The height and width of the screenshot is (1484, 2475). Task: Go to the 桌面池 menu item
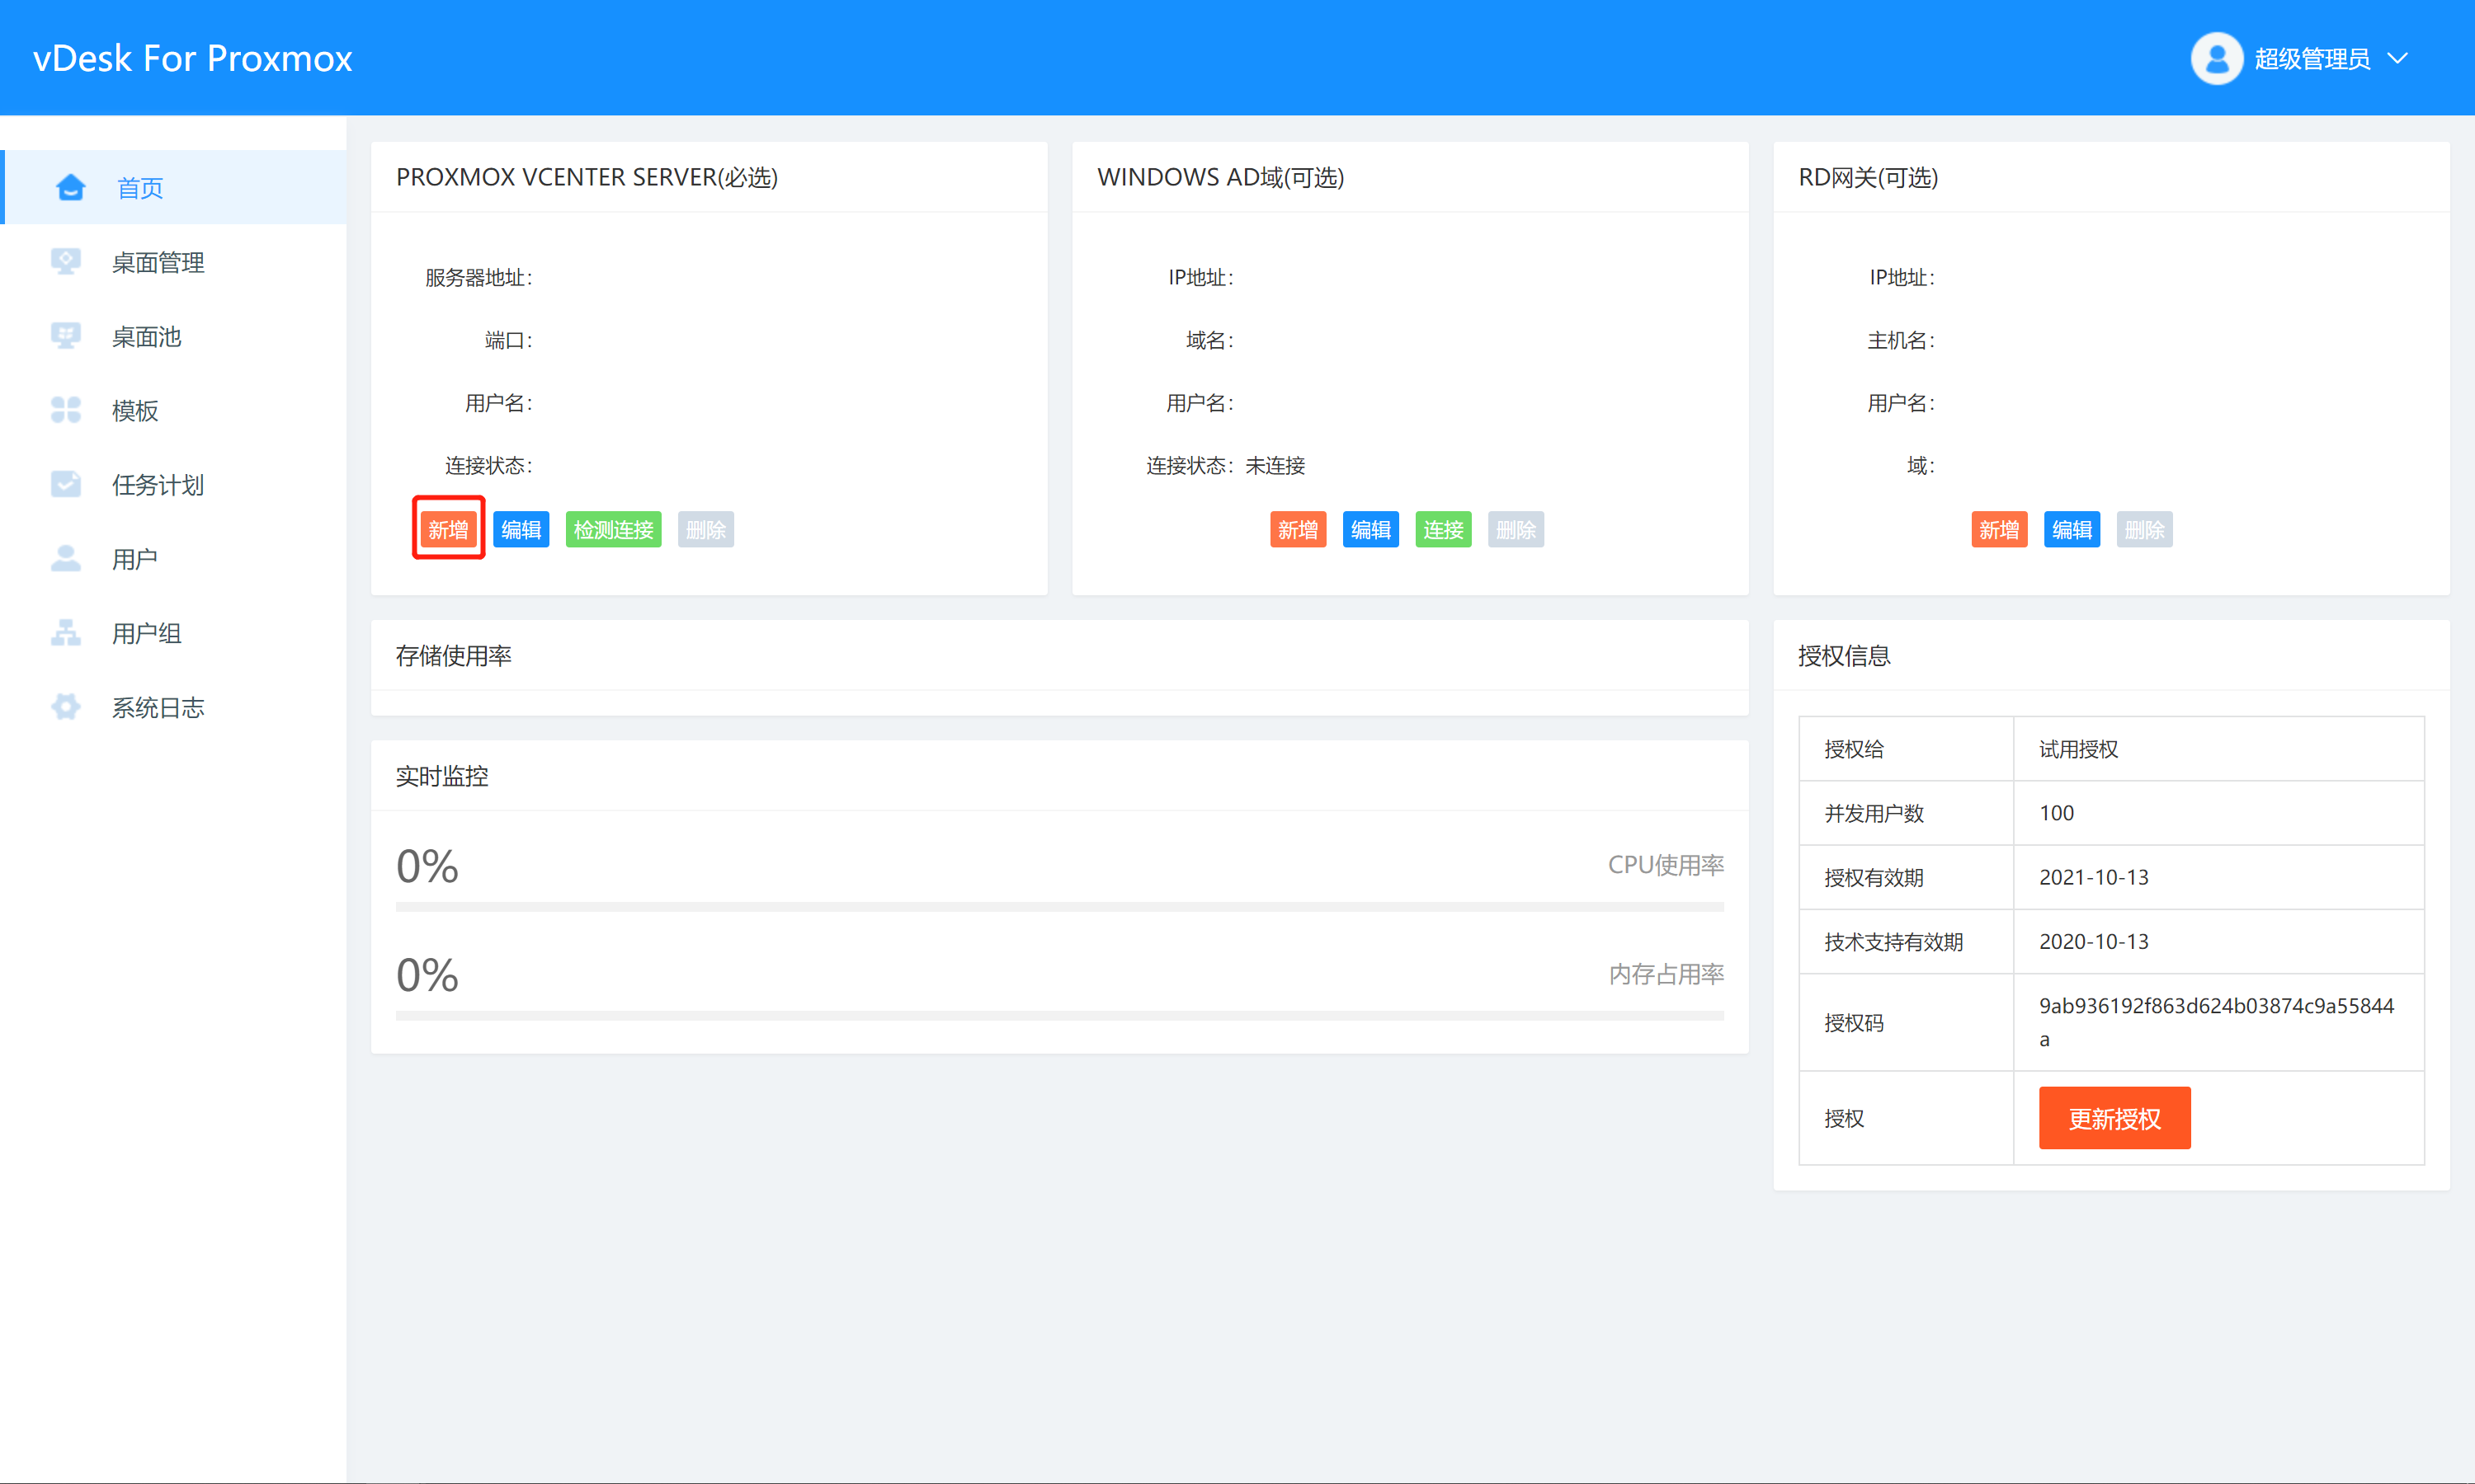(x=175, y=336)
